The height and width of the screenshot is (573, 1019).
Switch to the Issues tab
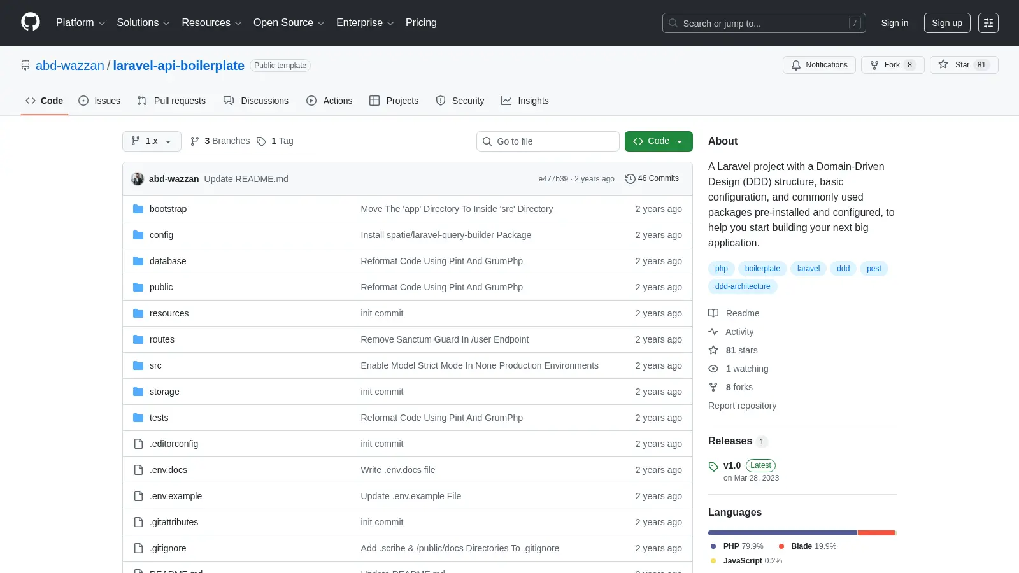99,101
